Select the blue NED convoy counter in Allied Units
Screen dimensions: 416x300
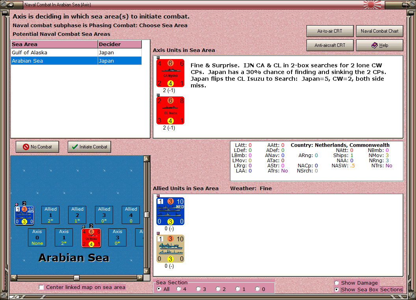click(170, 211)
